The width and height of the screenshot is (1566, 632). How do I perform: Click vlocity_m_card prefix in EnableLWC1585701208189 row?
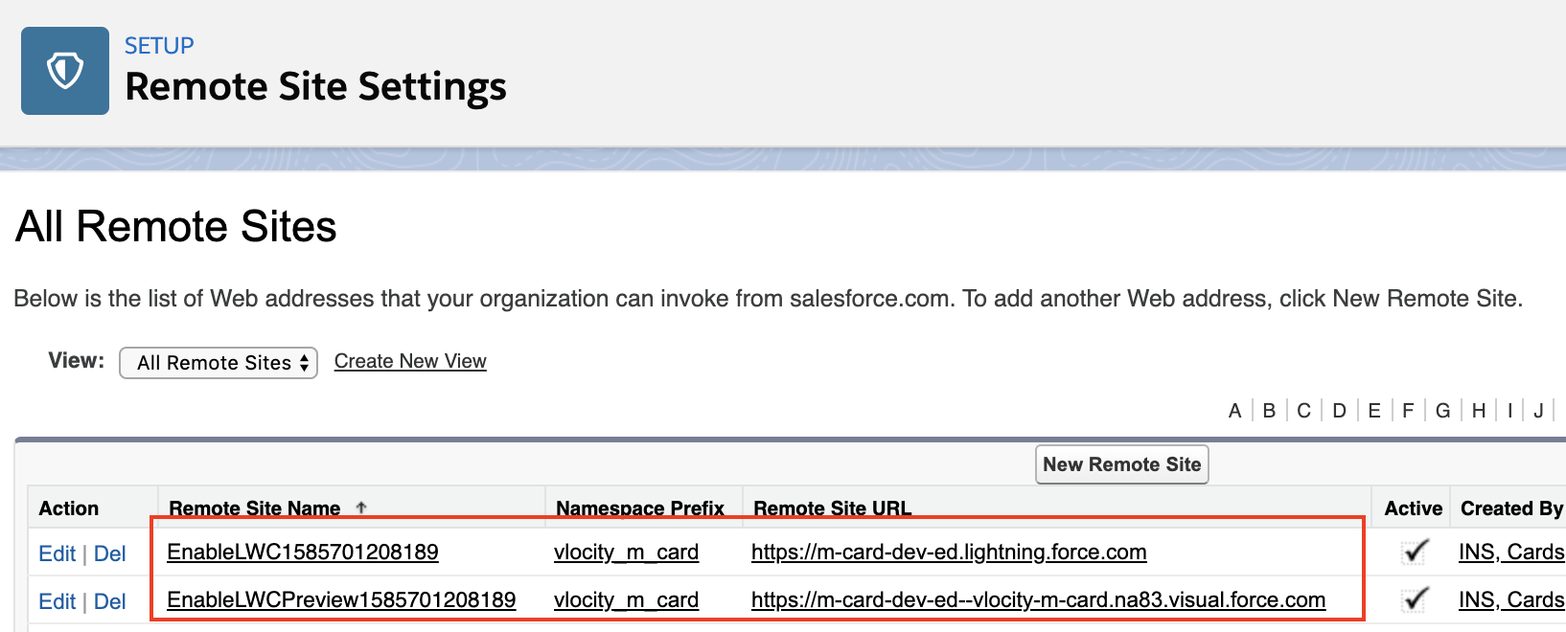coord(626,552)
